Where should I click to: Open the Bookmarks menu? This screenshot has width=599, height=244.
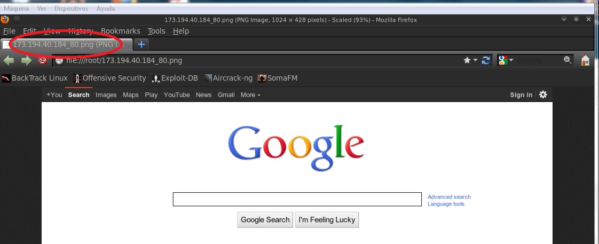coord(120,31)
